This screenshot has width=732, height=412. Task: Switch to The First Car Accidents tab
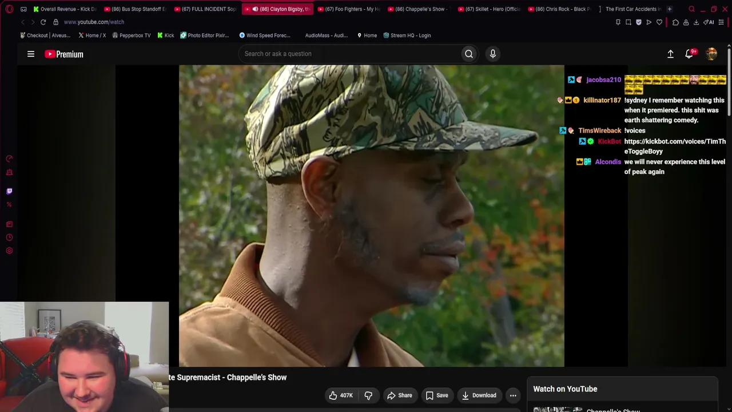630,9
